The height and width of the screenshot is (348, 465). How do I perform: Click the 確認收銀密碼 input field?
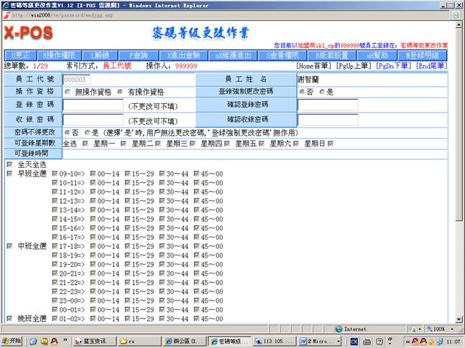coord(327,119)
